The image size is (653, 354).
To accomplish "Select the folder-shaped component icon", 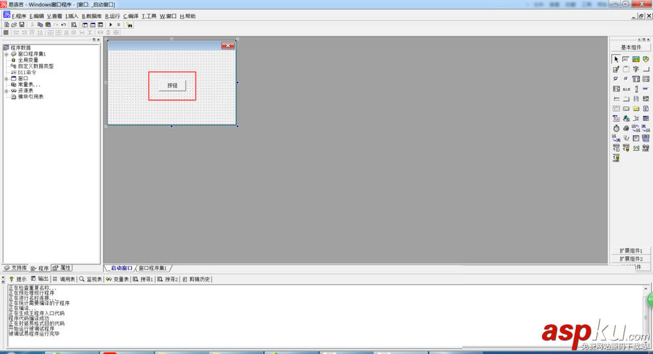I will (x=636, y=108).
